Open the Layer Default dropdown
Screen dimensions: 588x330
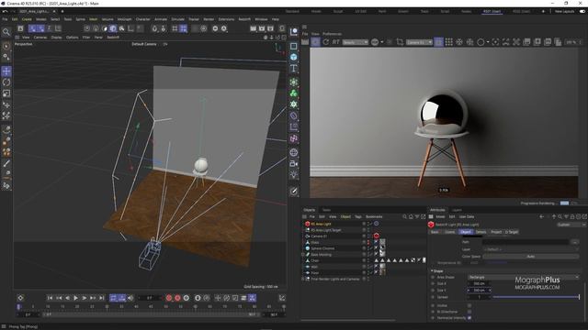coord(531,249)
